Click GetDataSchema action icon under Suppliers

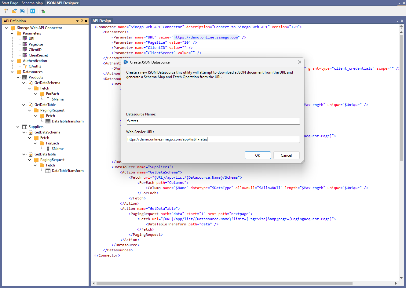coord(31,132)
